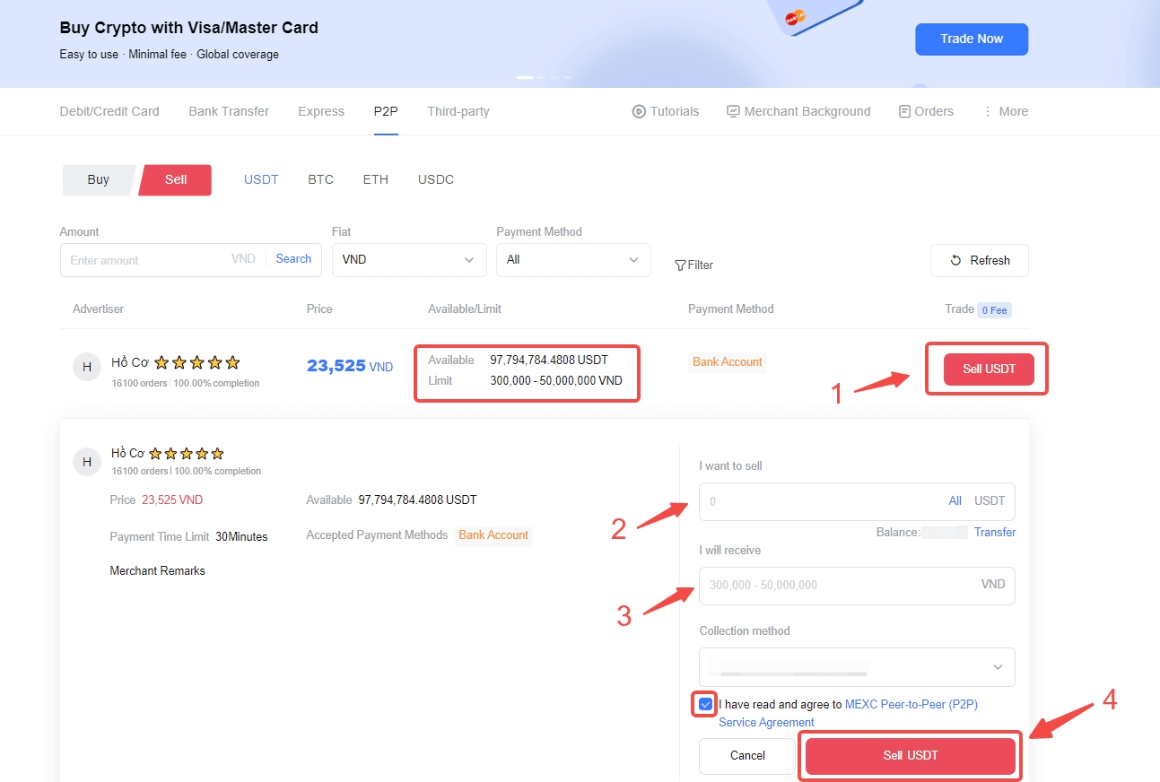The image size is (1160, 782).
Task: Click Hồ Cơ advertiser avatar in list row
Action: click(86, 367)
